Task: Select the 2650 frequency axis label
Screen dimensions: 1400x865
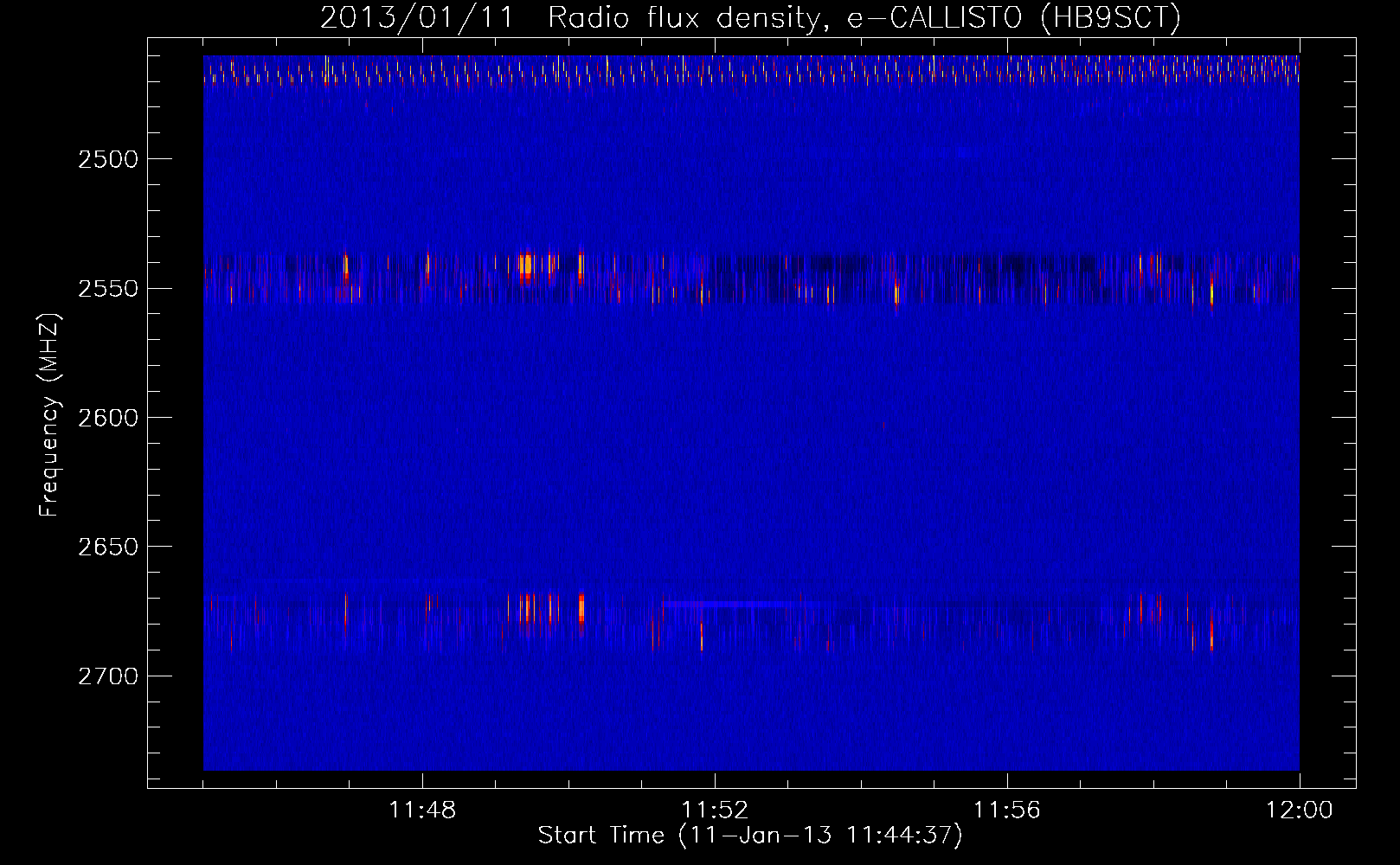Action: (x=107, y=547)
